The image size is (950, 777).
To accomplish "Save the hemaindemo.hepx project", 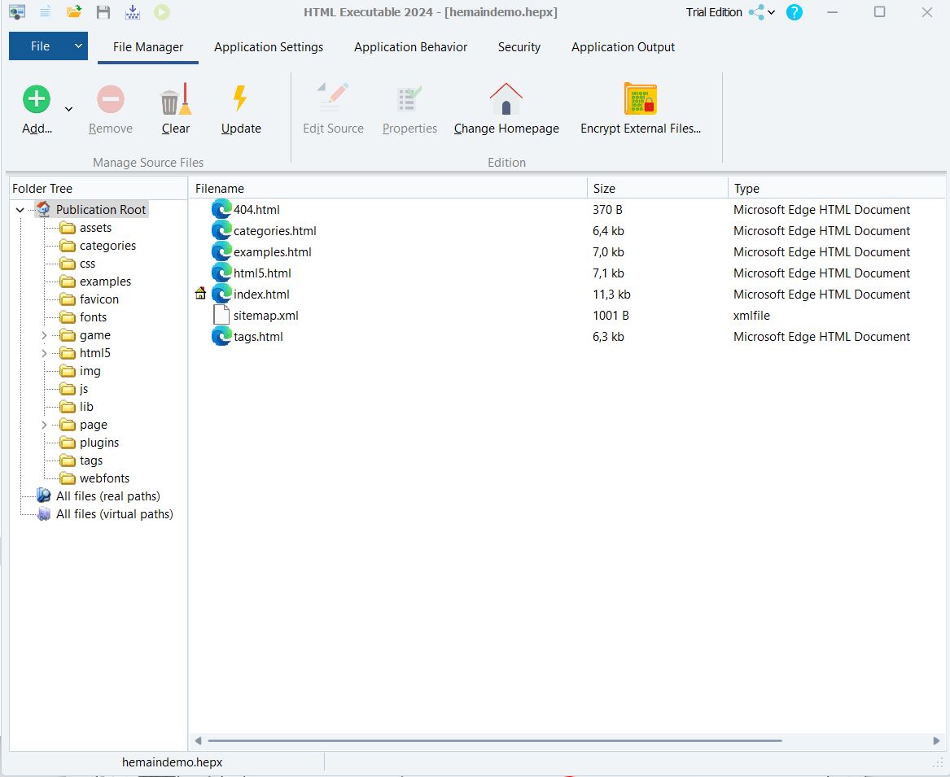I will tap(103, 12).
